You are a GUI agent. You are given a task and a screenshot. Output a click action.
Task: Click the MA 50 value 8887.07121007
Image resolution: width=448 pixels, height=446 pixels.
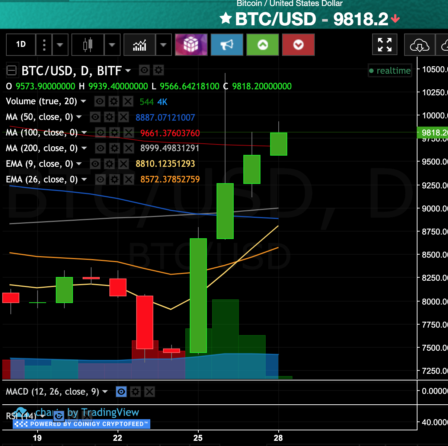165,117
